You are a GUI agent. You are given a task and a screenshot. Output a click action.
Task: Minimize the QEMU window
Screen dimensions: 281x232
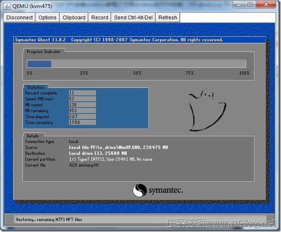(239, 5)
